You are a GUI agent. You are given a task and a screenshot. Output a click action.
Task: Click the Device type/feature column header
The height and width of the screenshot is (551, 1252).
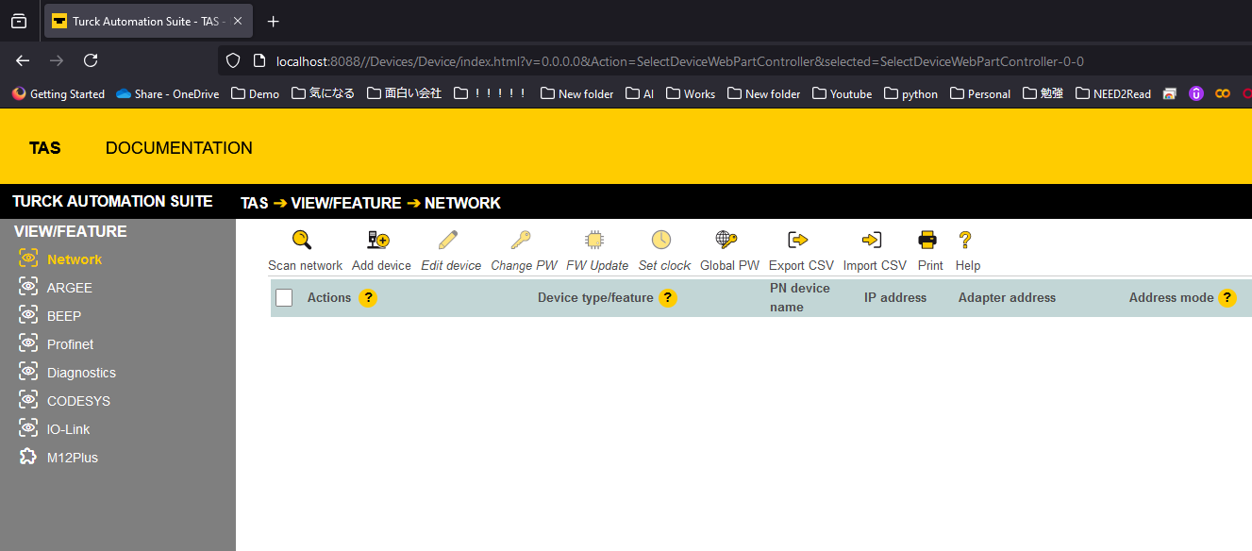[595, 297]
